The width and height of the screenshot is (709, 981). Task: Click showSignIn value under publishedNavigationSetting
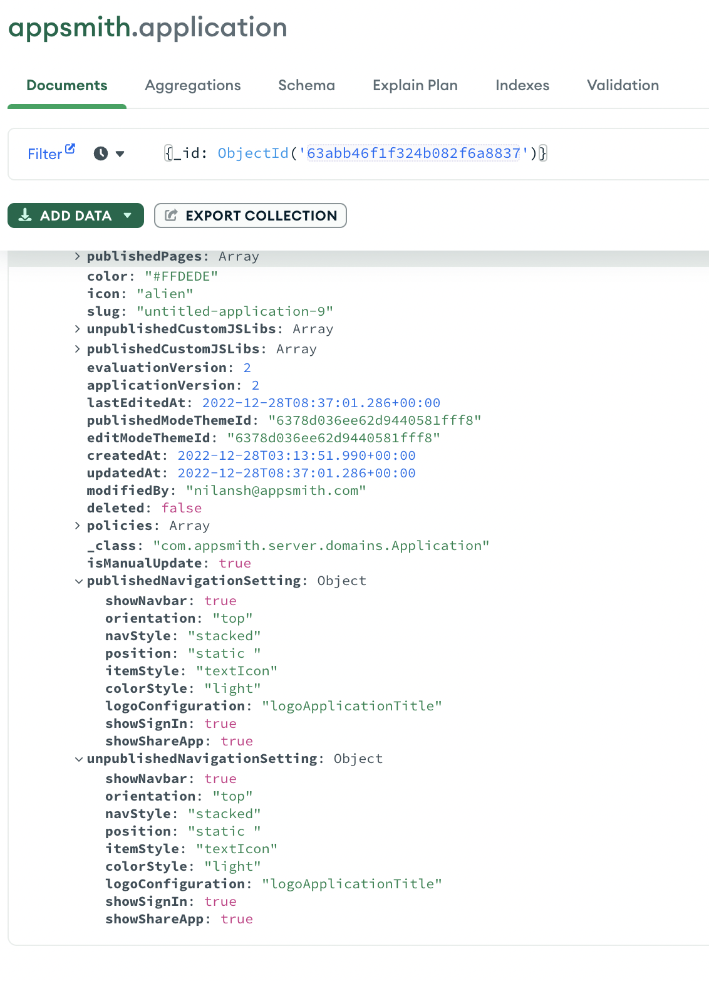tap(220, 724)
